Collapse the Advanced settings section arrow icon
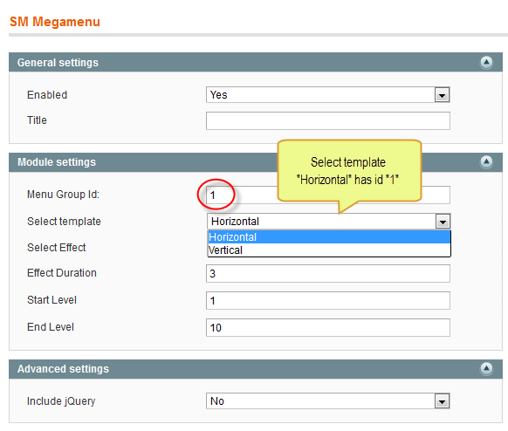This screenshot has height=431, width=508. pos(486,368)
